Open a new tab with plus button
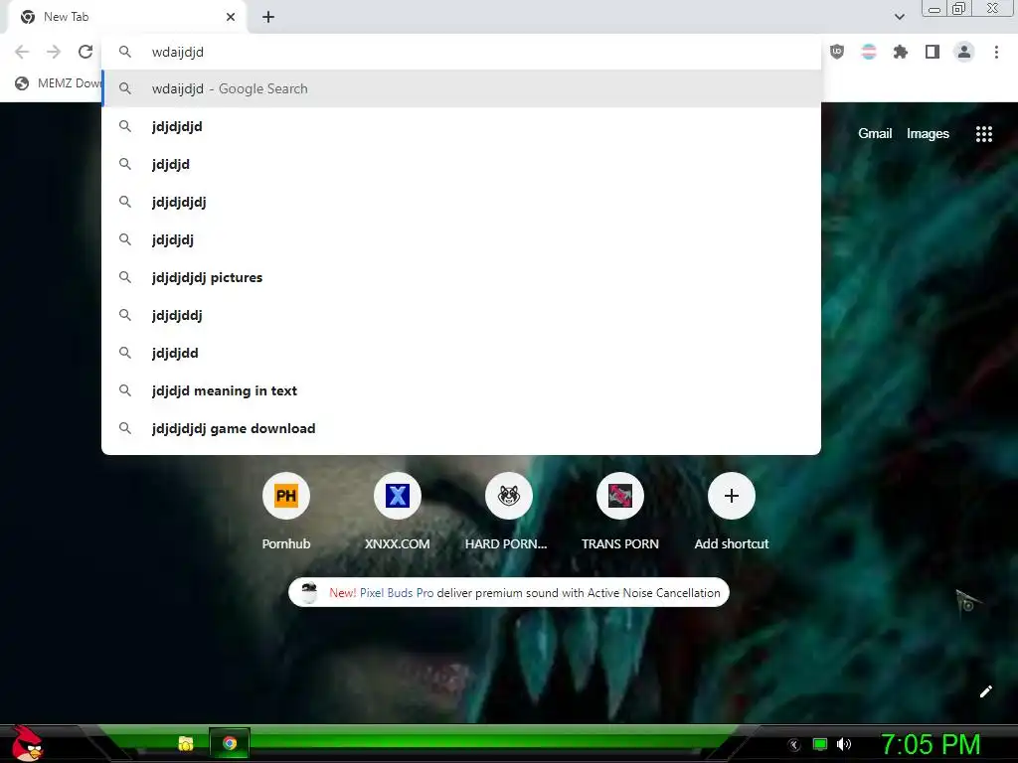Viewport: 1018px width, 763px height. 268,17
